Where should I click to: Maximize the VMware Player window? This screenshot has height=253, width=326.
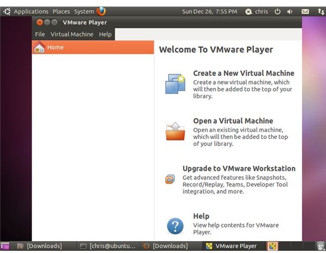click(54, 22)
